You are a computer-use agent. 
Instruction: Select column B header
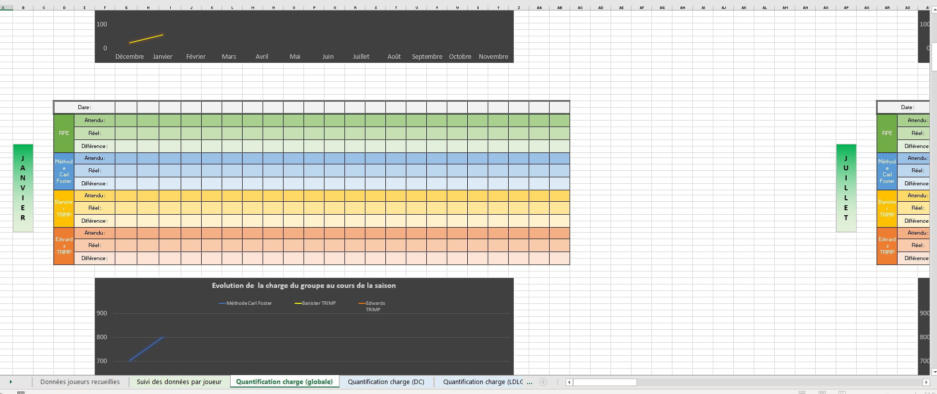23,7
